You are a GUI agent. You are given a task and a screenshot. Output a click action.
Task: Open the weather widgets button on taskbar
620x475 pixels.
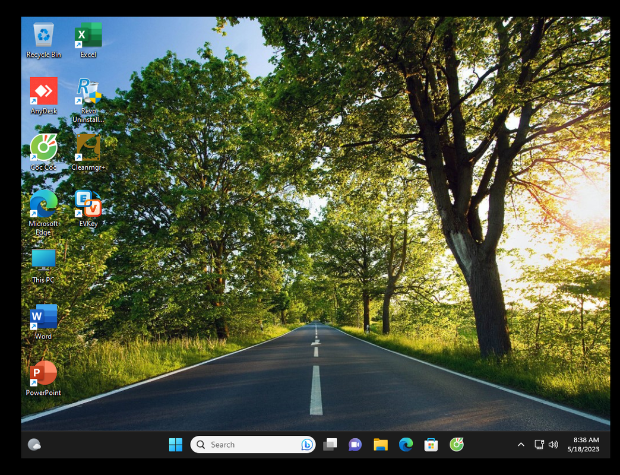34,445
